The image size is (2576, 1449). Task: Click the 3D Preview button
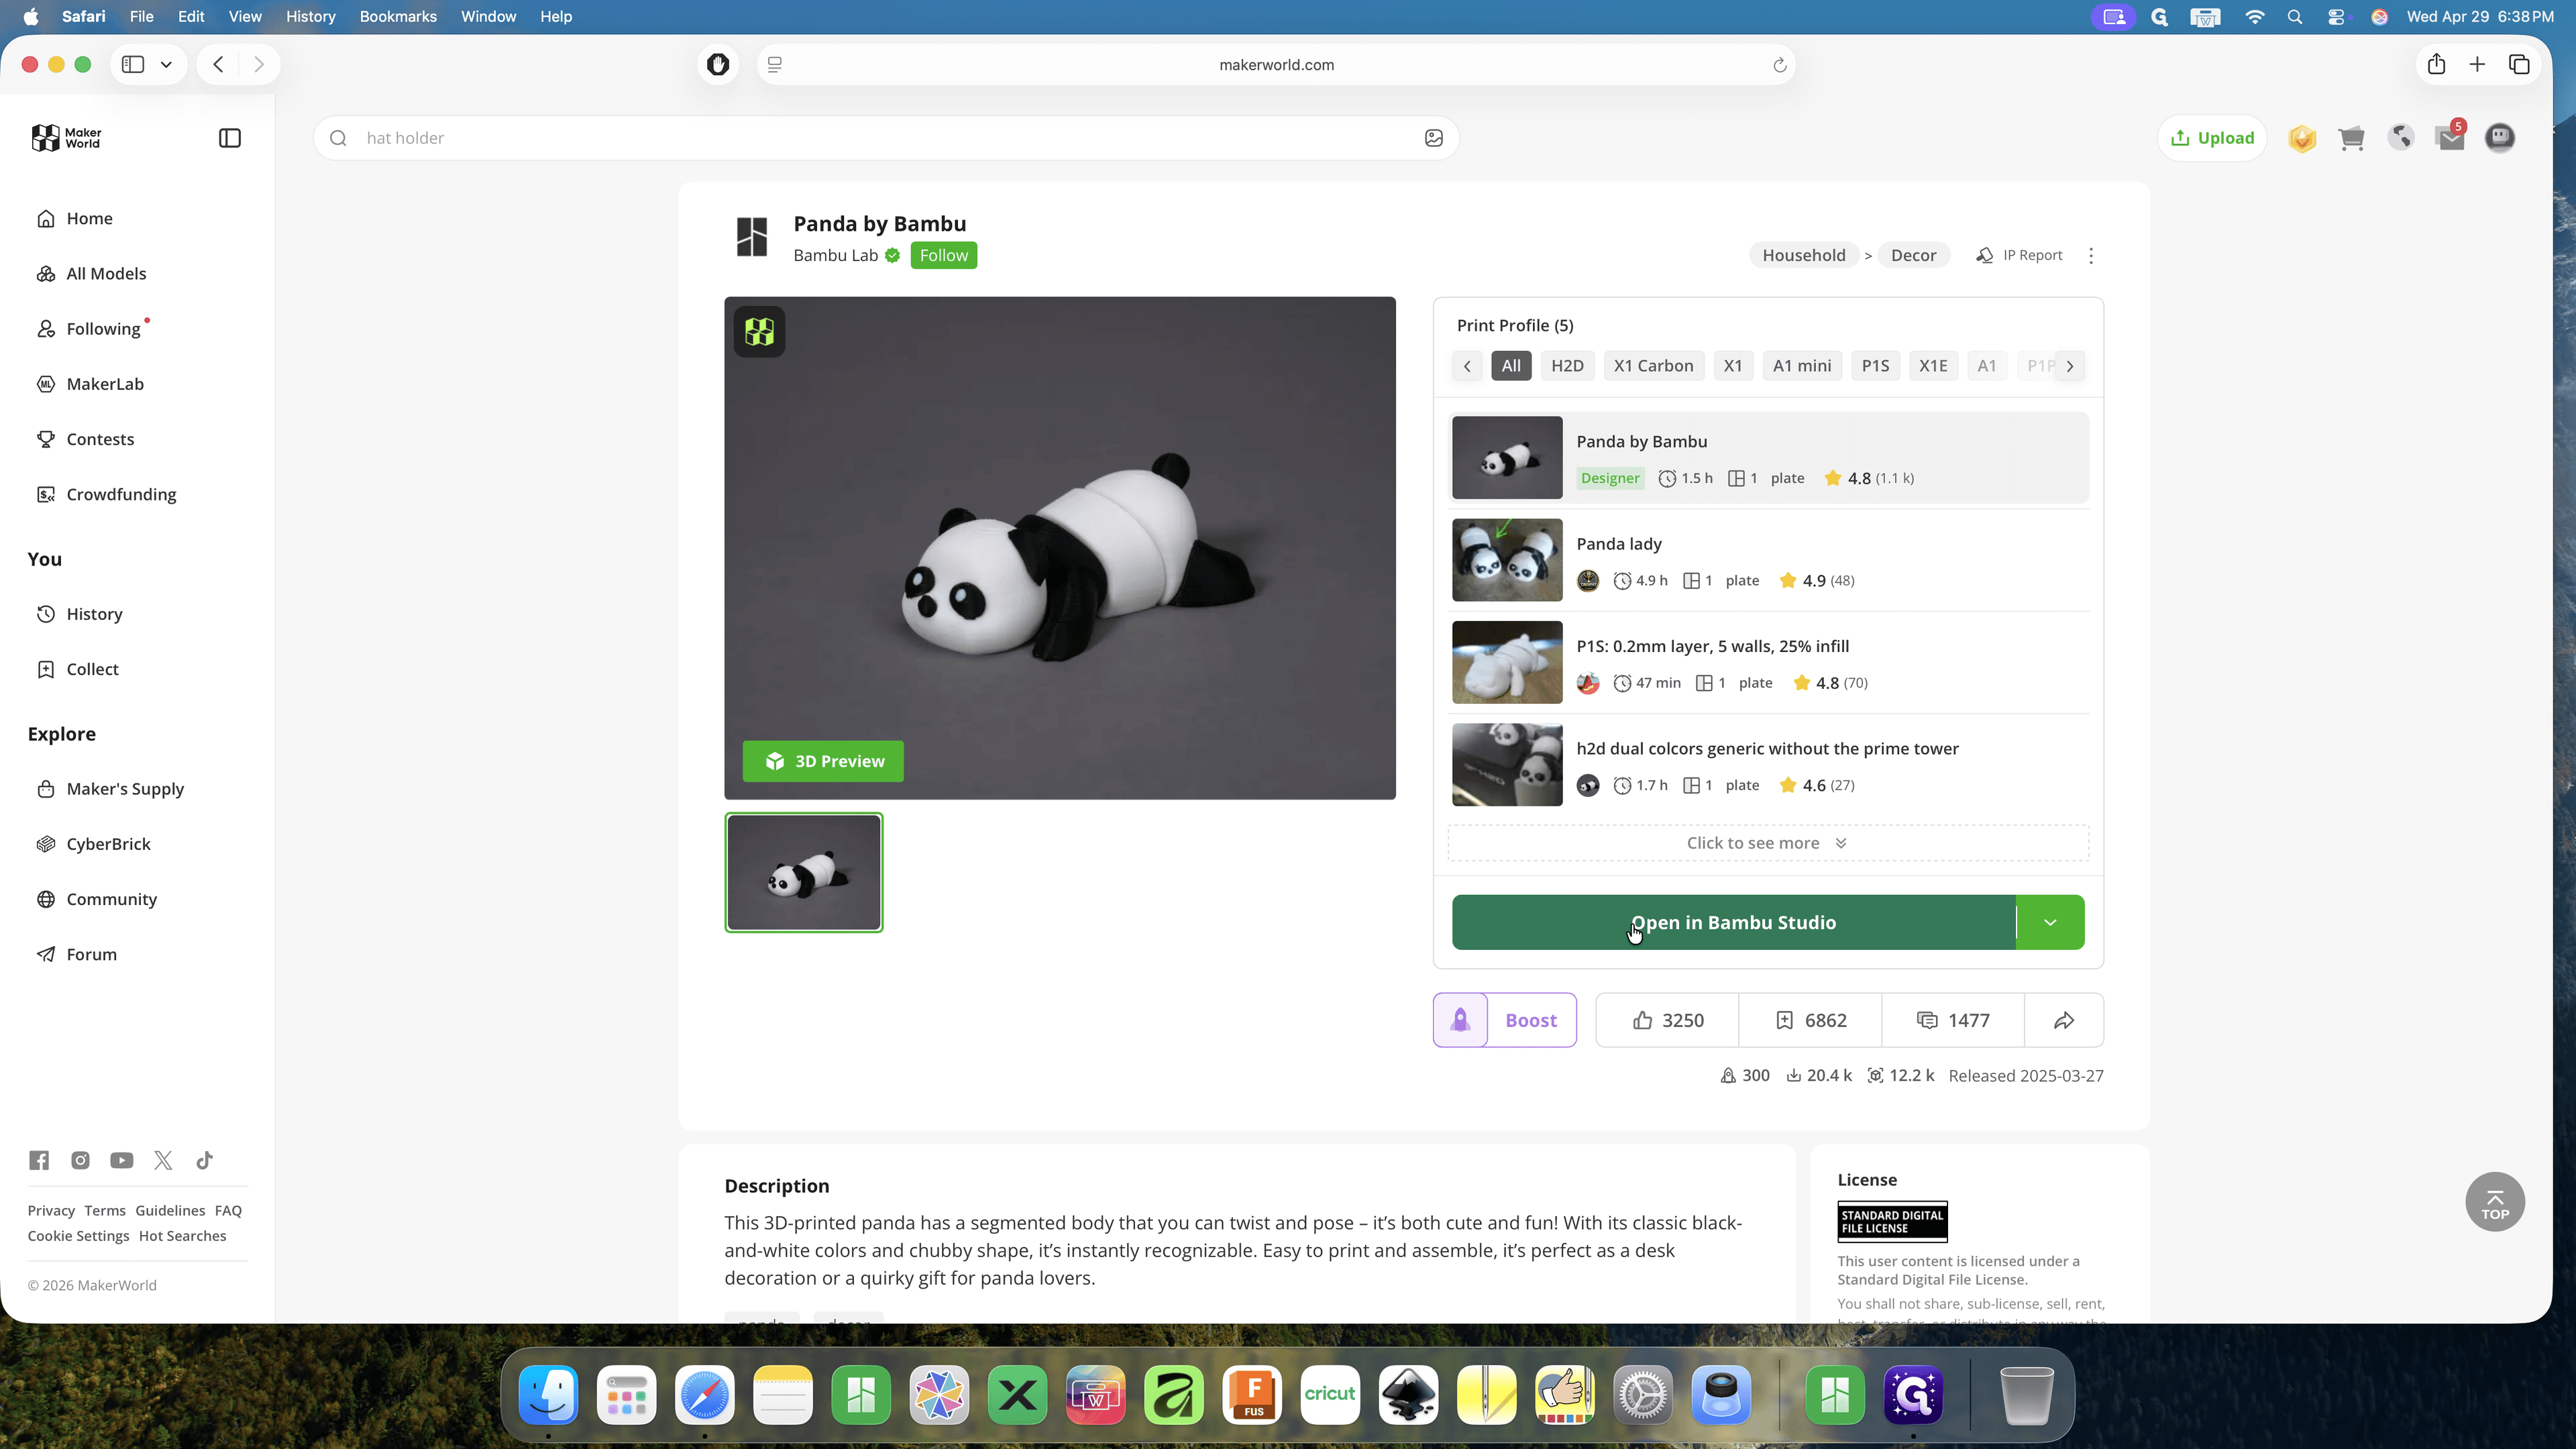click(822, 762)
